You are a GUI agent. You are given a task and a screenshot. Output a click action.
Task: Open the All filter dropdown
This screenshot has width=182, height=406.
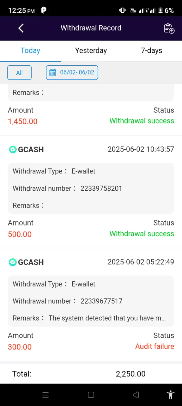tap(19, 73)
